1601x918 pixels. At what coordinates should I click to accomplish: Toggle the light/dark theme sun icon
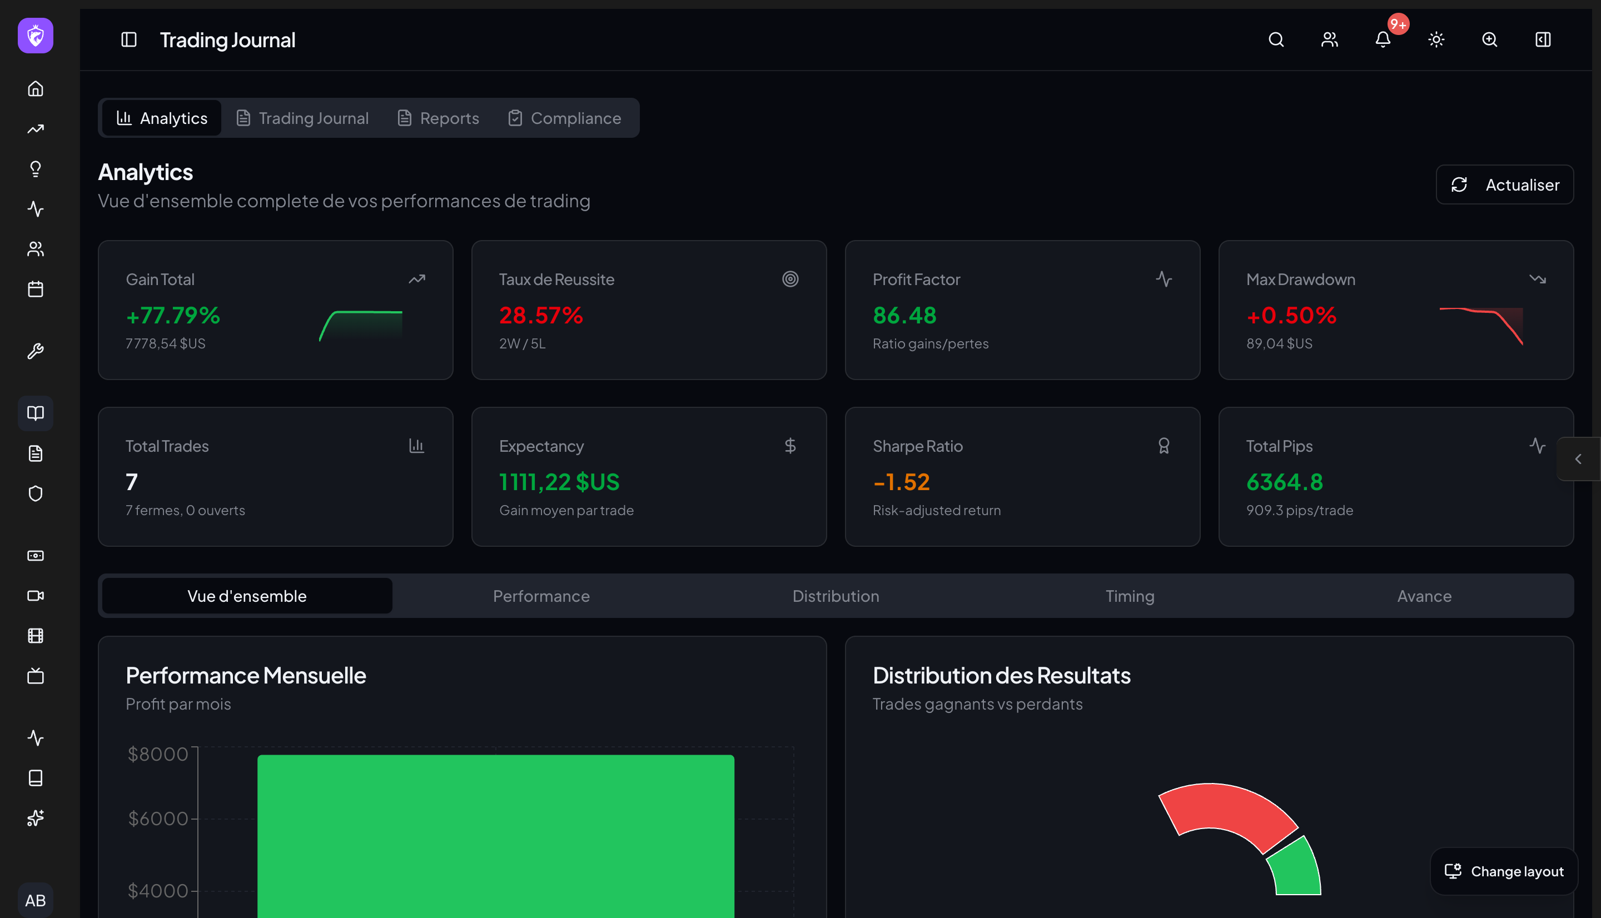tap(1436, 39)
